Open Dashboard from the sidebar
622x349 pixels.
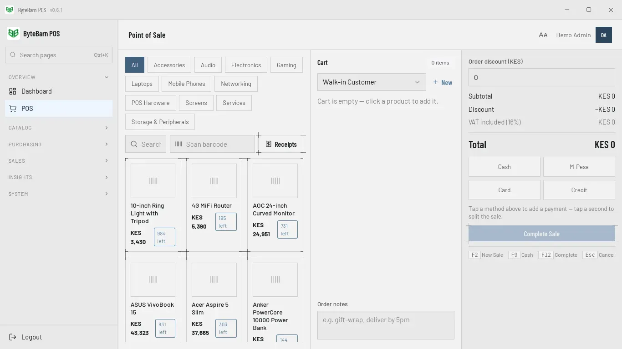pyautogui.click(x=59, y=91)
